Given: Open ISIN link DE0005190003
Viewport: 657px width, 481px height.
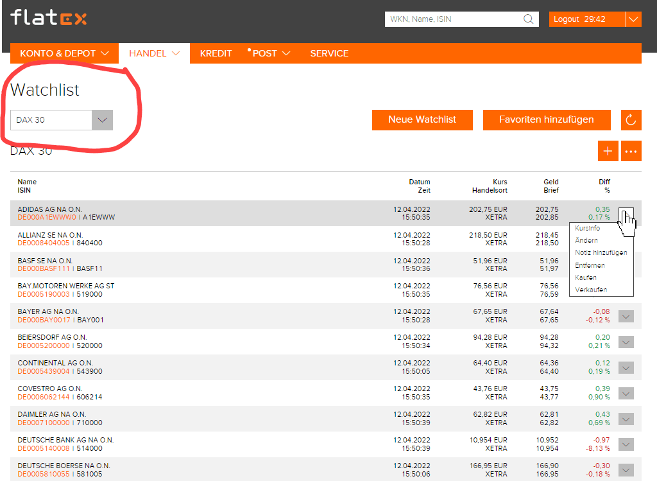Looking at the screenshot, I should point(44,294).
